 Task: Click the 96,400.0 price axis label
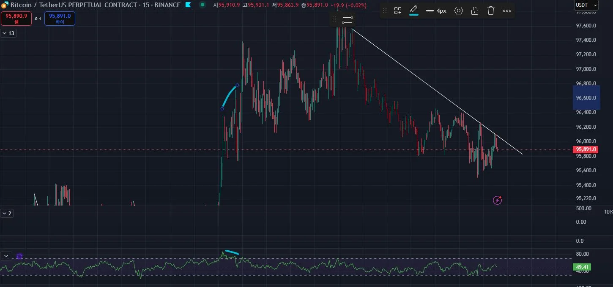click(x=586, y=112)
